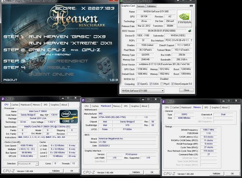Toggle the OpenCL checkbox in GPU-Z
242x178 pixels.
[x=138, y=84]
